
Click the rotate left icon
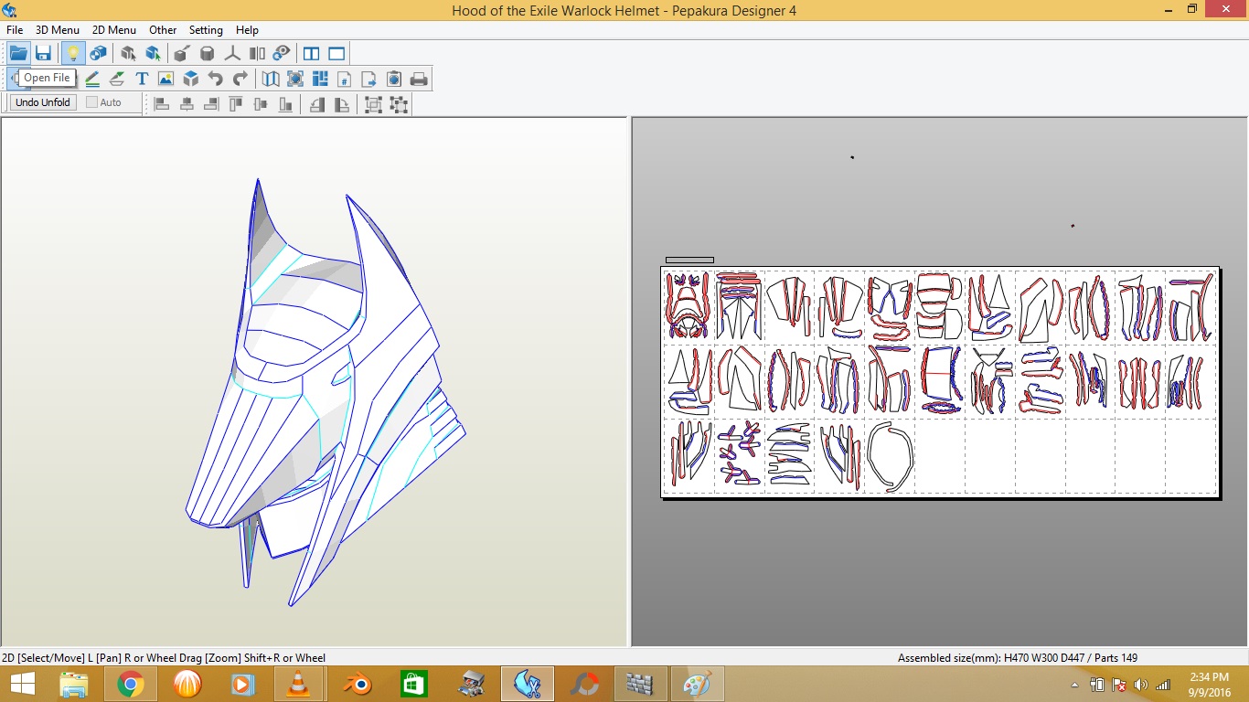click(x=317, y=104)
